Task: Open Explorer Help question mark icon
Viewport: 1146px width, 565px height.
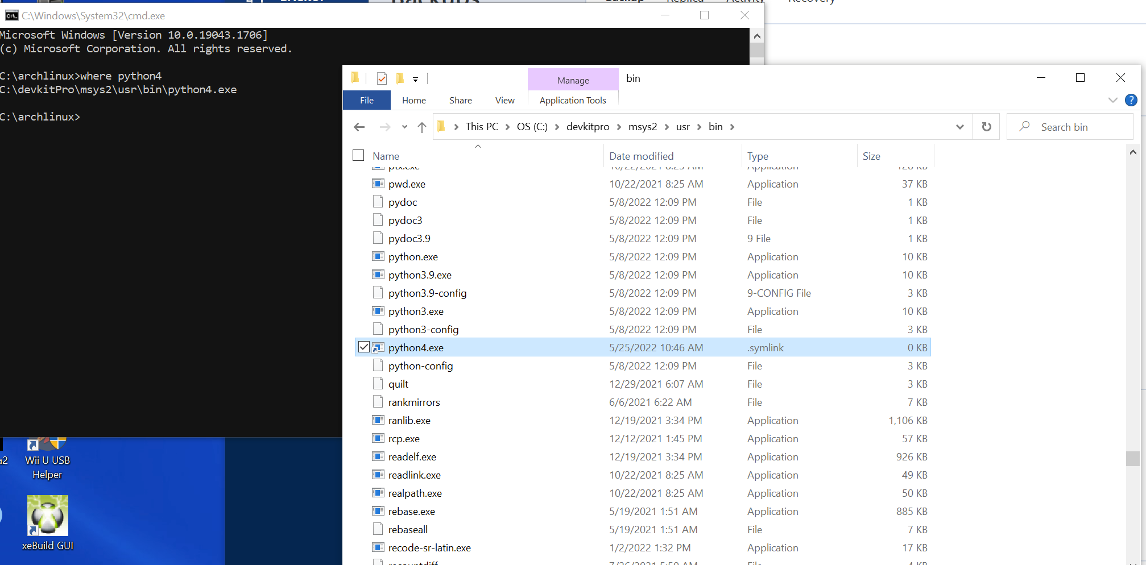Action: (x=1131, y=100)
